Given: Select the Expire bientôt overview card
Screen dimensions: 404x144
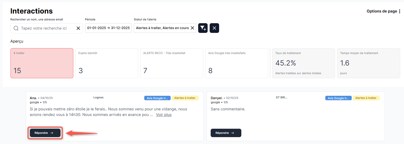Looking at the screenshot, I should click(x=107, y=63).
